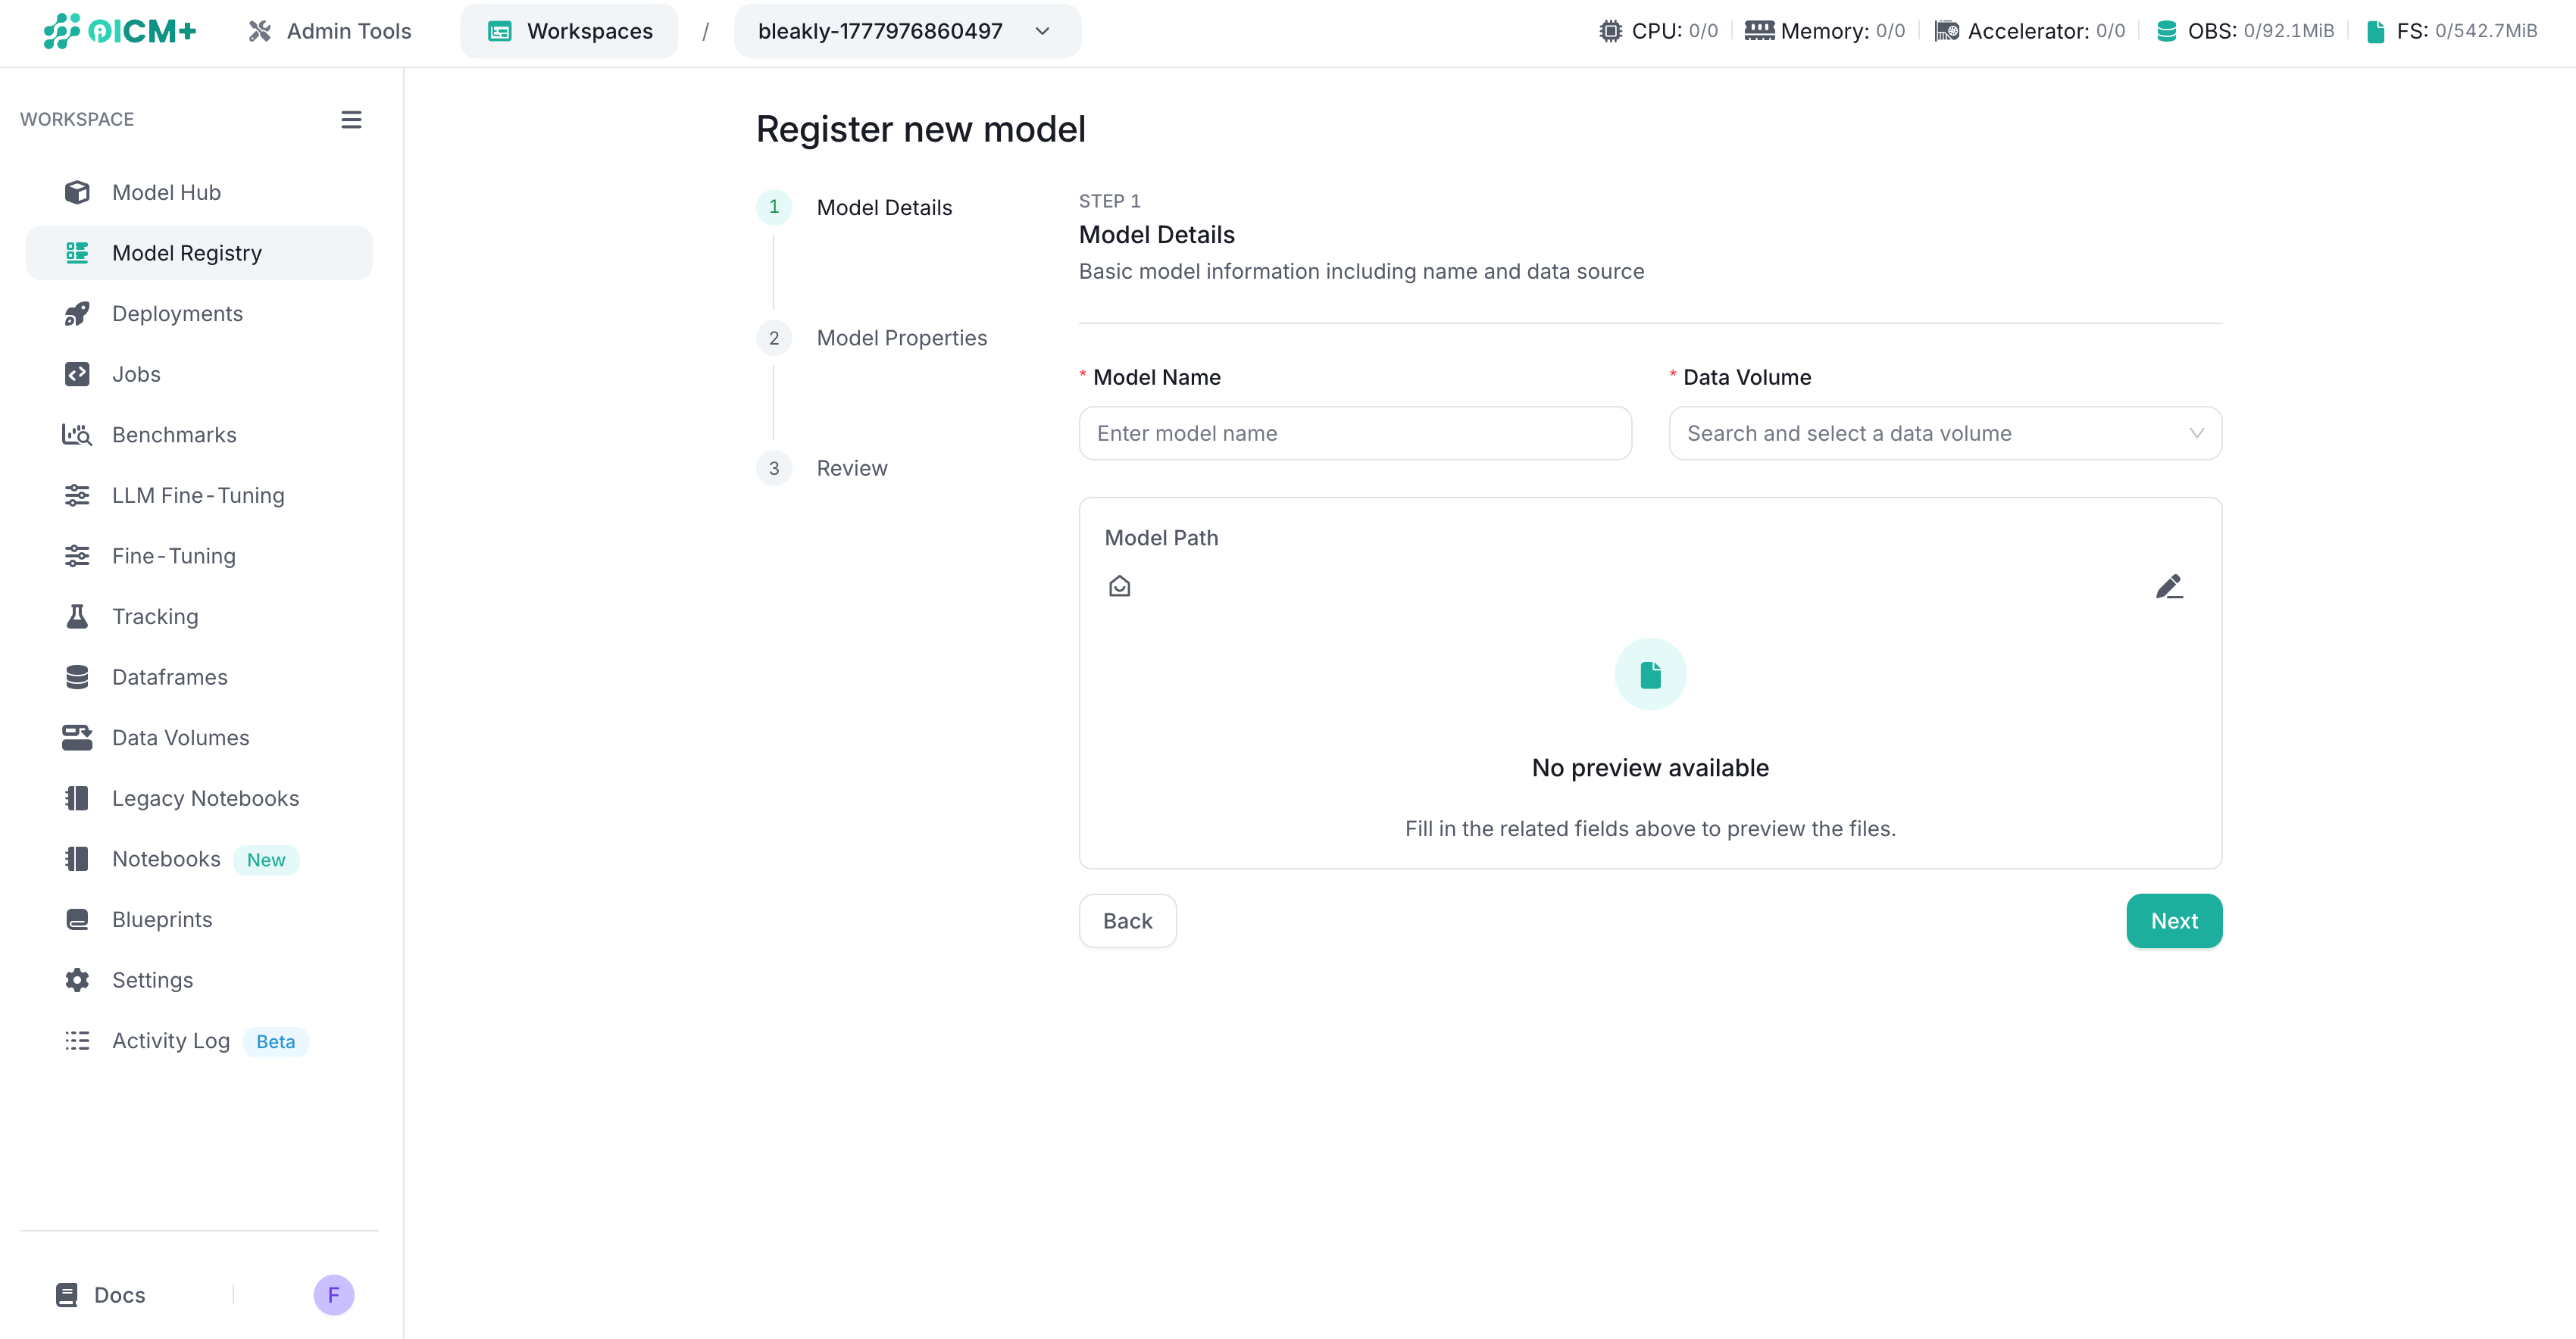Click the Fine-Tuning sliders icon
Viewport: 2576px width, 1339px height.
point(77,556)
